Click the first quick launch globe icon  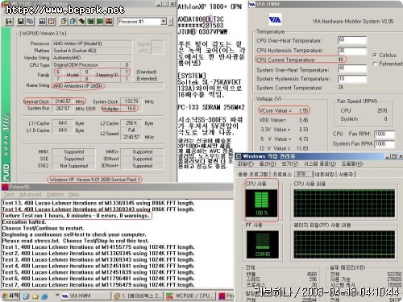26,296
